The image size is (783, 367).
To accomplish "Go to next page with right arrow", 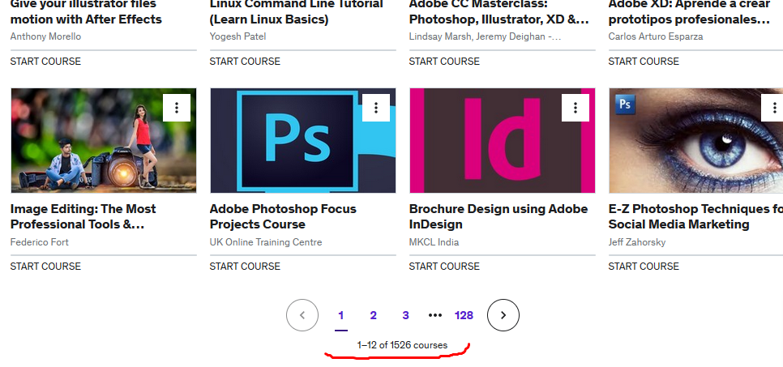I will [x=503, y=315].
